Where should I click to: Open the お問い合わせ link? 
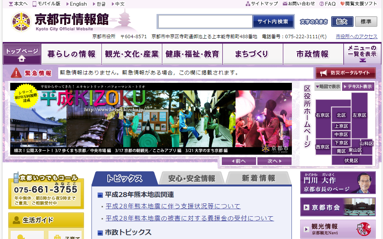point(301,4)
